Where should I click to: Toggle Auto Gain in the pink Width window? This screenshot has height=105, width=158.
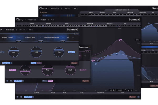(18, 81)
